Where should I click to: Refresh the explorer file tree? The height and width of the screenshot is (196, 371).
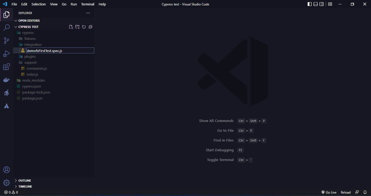tap(84, 27)
